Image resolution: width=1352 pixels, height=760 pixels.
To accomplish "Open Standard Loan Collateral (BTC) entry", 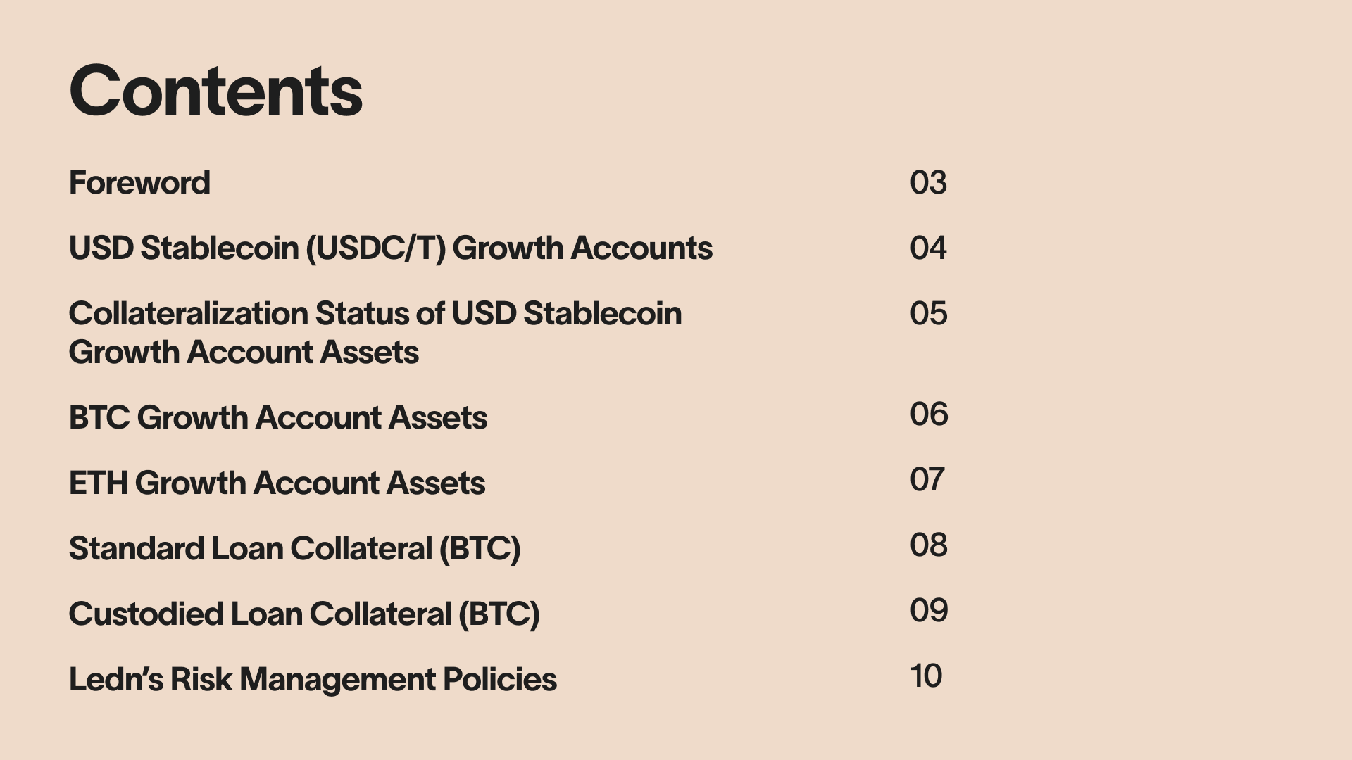I will [x=294, y=549].
